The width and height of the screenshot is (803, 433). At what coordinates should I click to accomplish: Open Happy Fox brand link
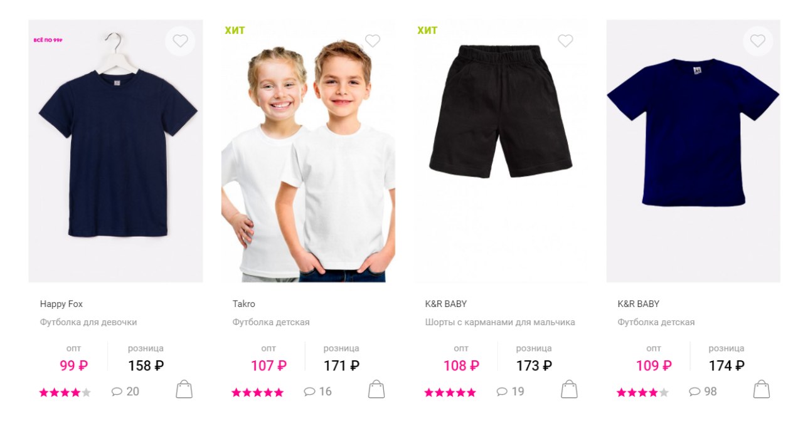tap(61, 304)
